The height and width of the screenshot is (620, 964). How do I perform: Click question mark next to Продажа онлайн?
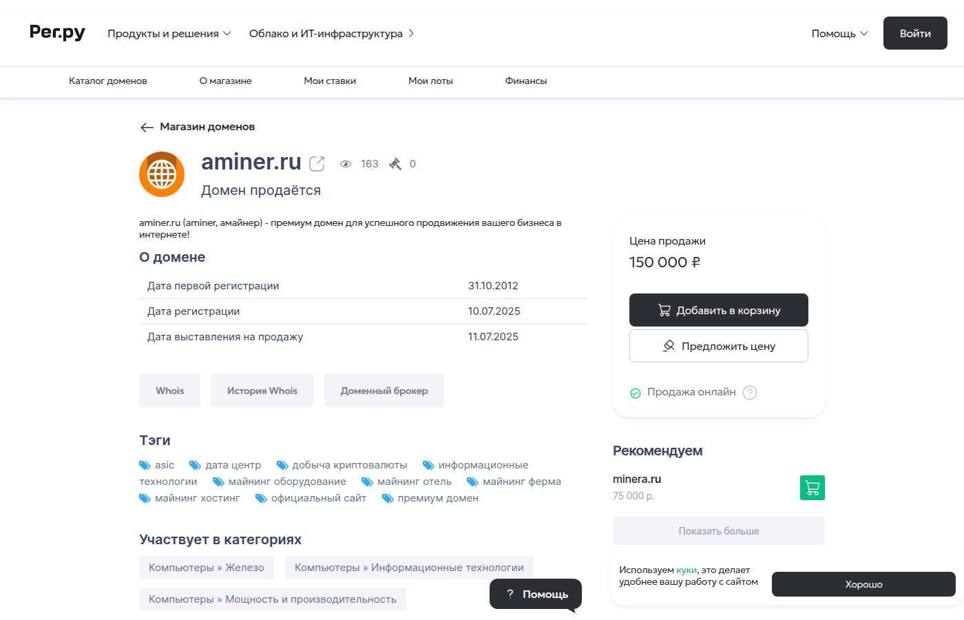(x=750, y=393)
